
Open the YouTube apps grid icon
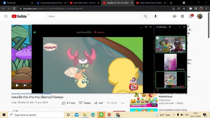(182, 16)
